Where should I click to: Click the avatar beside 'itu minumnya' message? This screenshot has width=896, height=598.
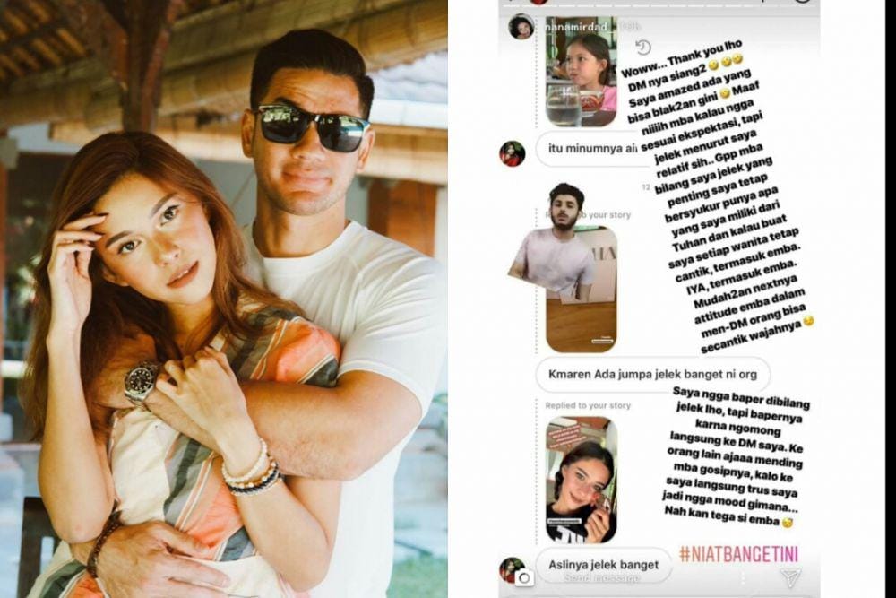(x=512, y=154)
